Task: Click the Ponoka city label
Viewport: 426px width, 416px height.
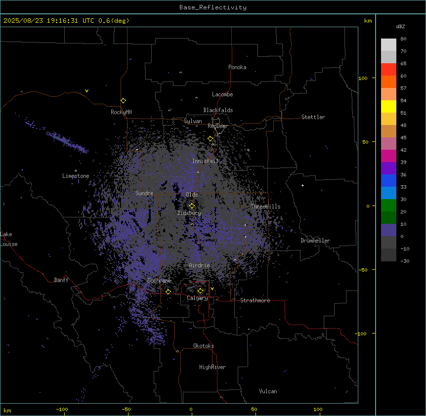Action: pos(237,67)
